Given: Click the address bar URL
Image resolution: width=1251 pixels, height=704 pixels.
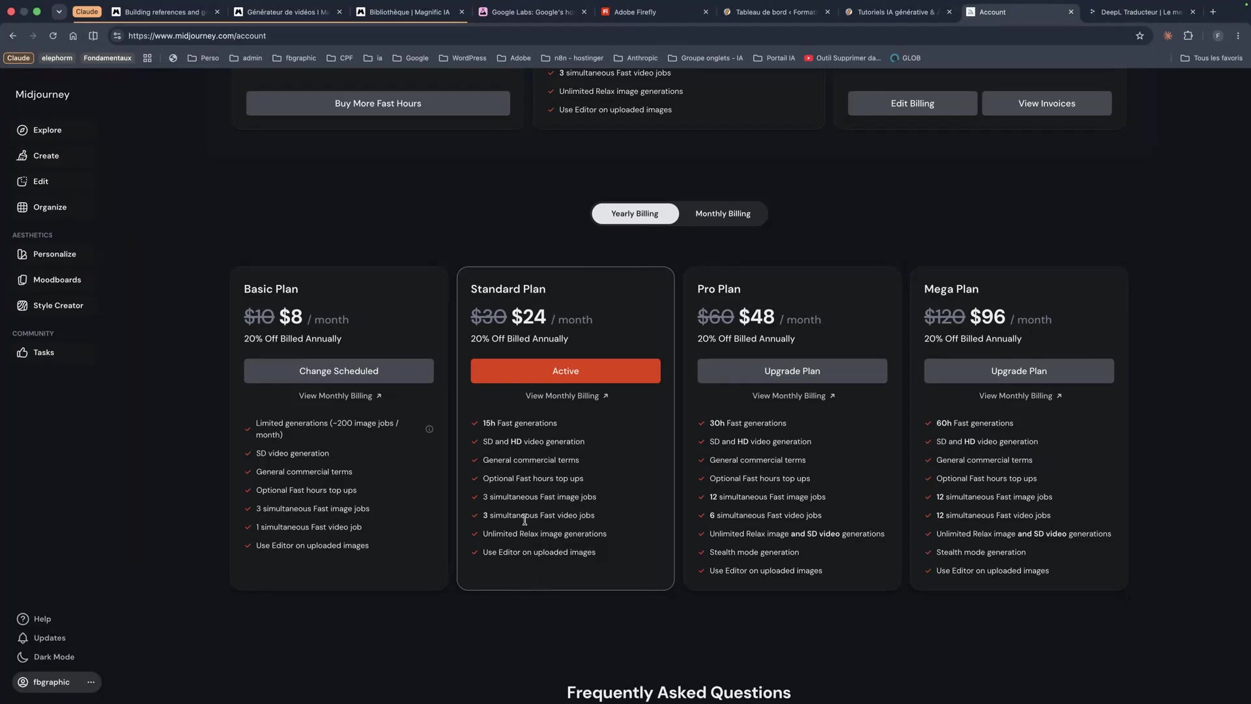Looking at the screenshot, I should click(x=197, y=36).
